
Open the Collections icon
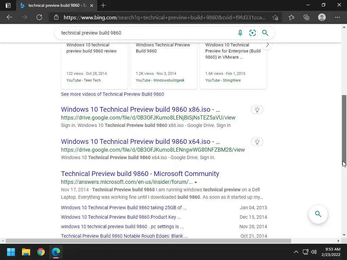pyautogui.click(x=306, y=17)
